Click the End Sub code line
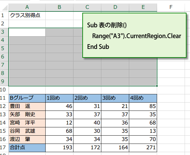Image resolution: width=190 pixels, height=155 pixels. (x=98, y=47)
